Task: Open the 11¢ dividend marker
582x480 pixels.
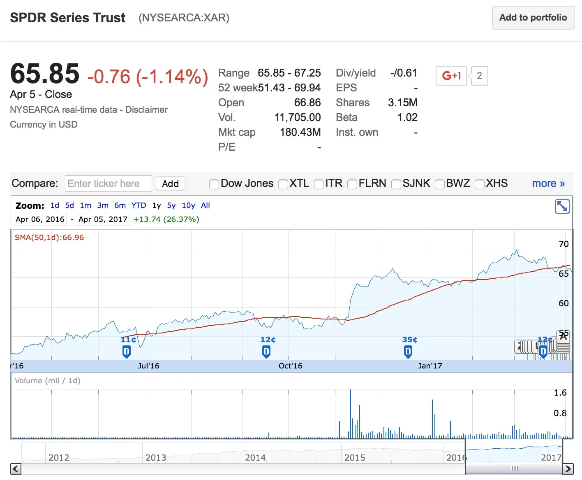Action: click(127, 351)
